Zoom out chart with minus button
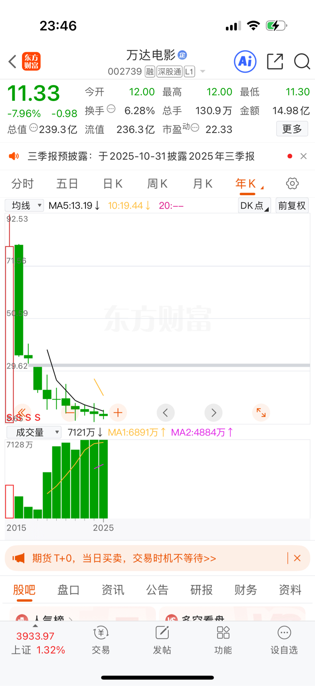The image size is (315, 686). tap(70, 412)
